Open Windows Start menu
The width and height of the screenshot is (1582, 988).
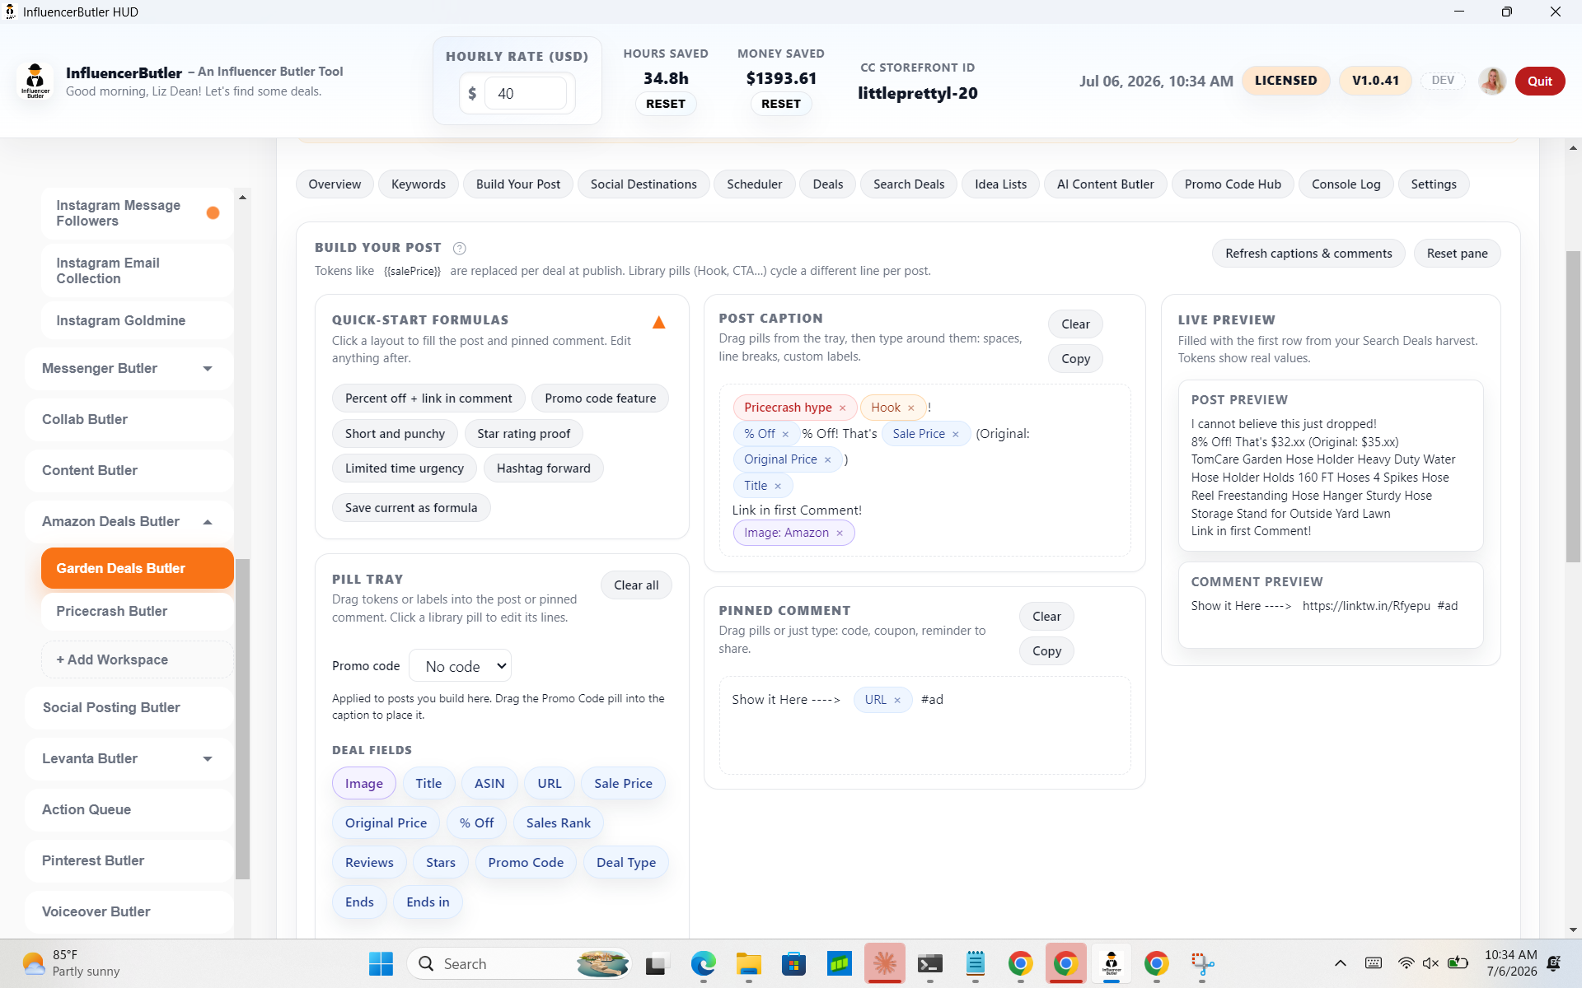pos(381,963)
